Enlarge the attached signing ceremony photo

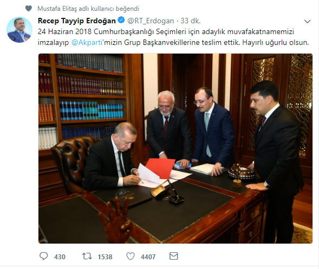175,148
